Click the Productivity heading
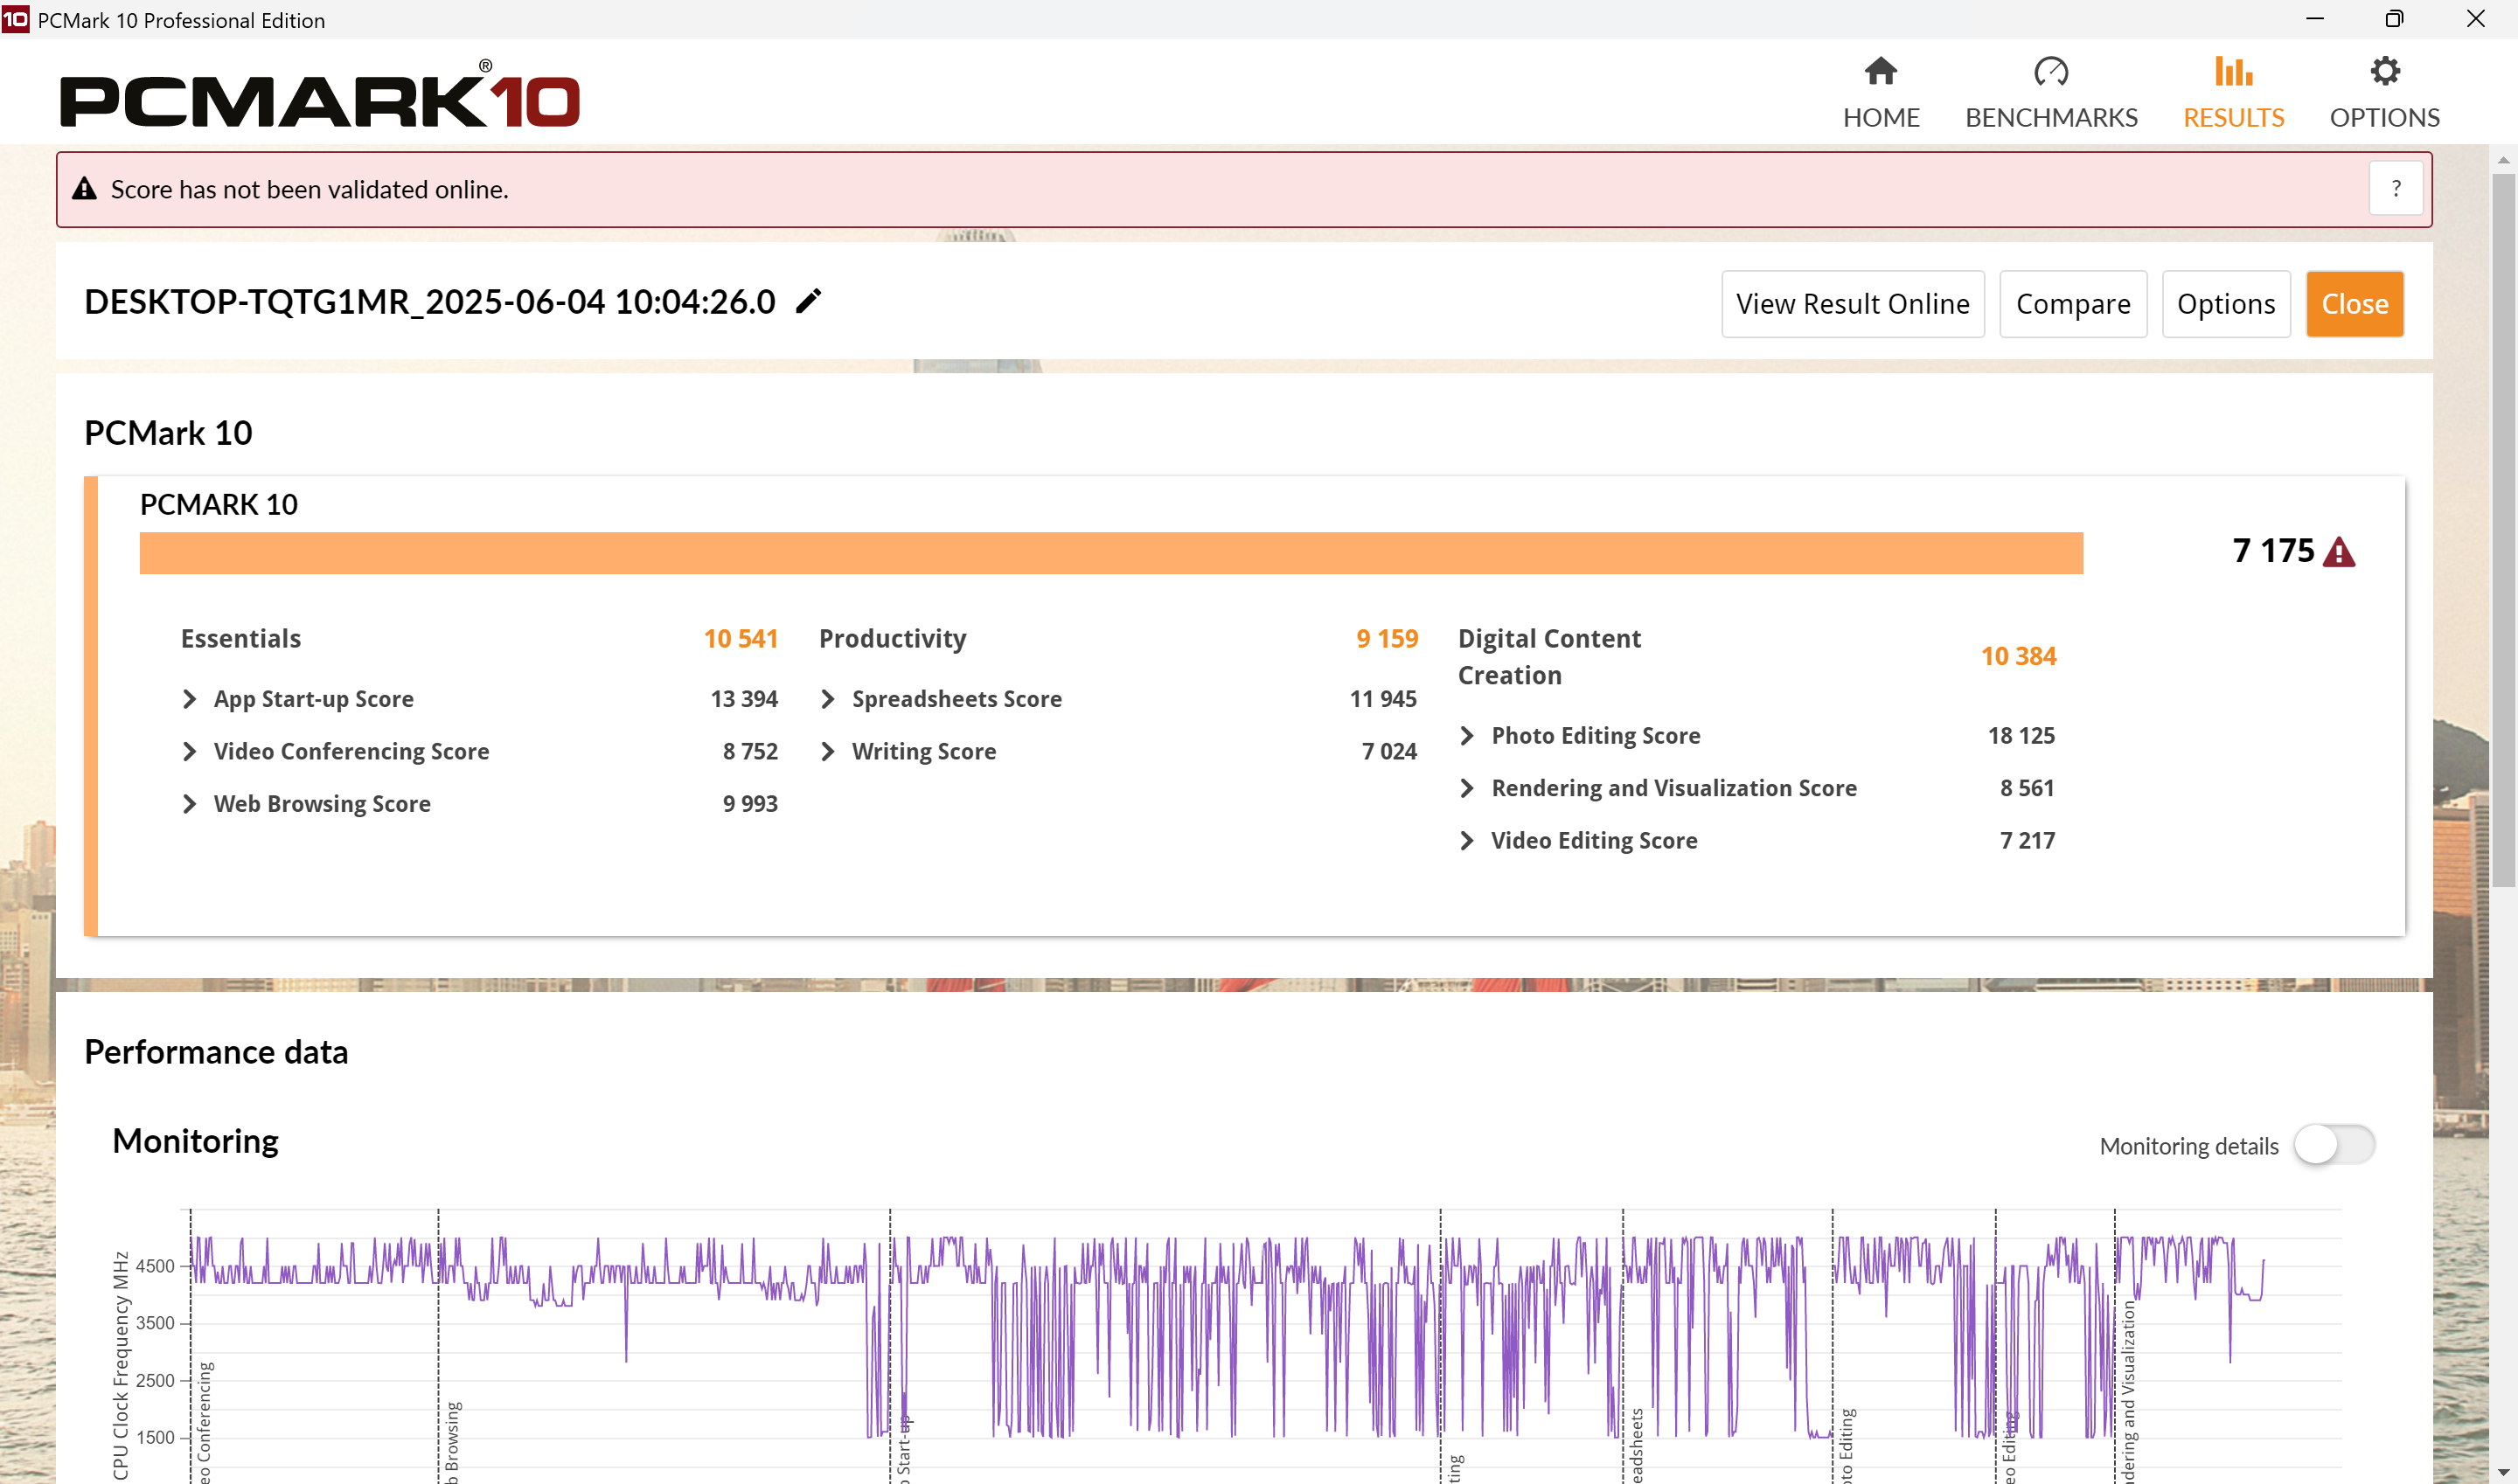Viewport: 2518px width, 1484px height. [893, 639]
